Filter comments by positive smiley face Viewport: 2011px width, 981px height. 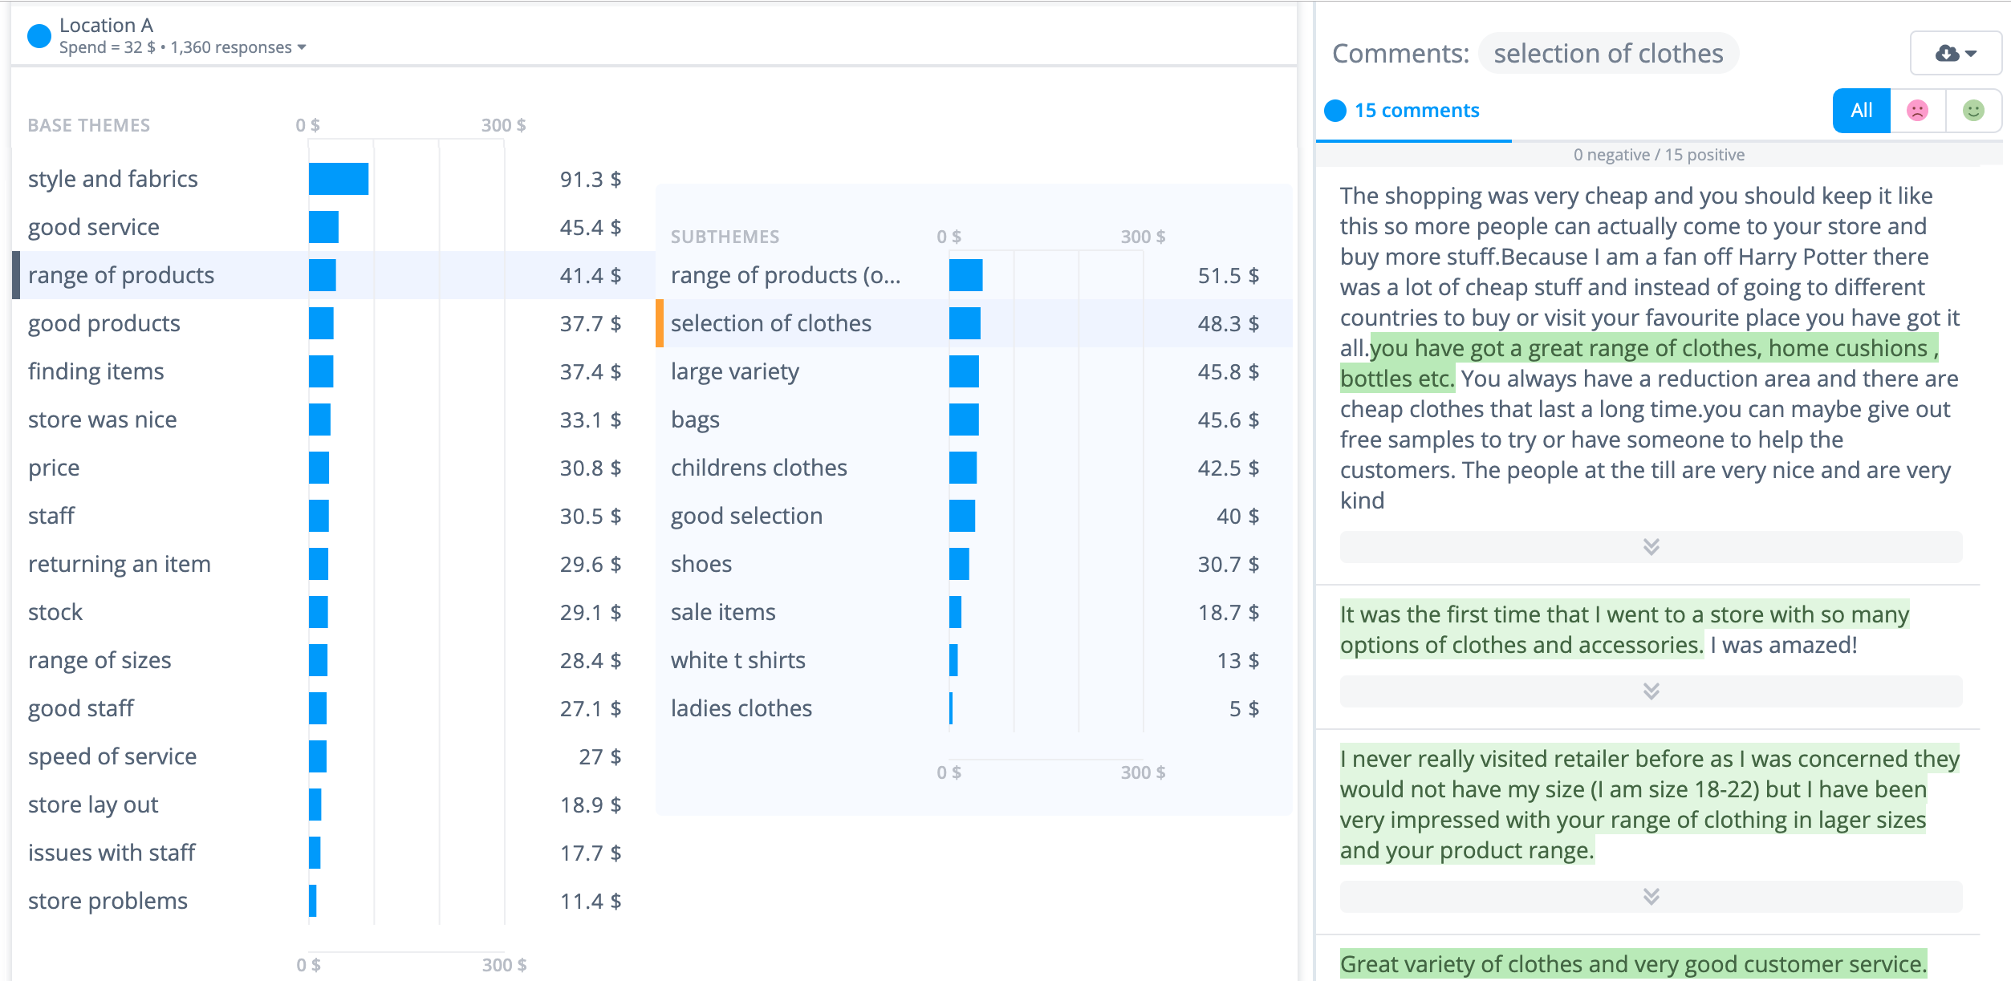coord(1973,111)
